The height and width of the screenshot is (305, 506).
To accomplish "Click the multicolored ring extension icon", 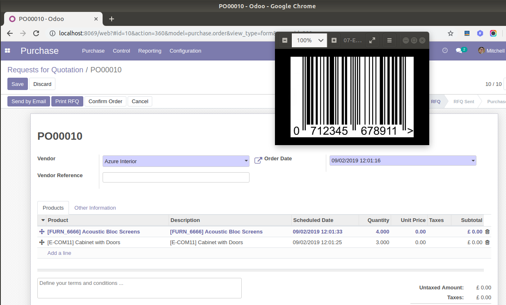I will pos(493,33).
